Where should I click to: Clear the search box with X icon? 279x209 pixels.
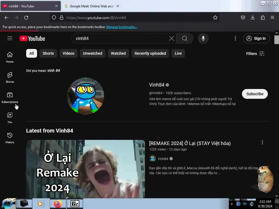coord(172,38)
